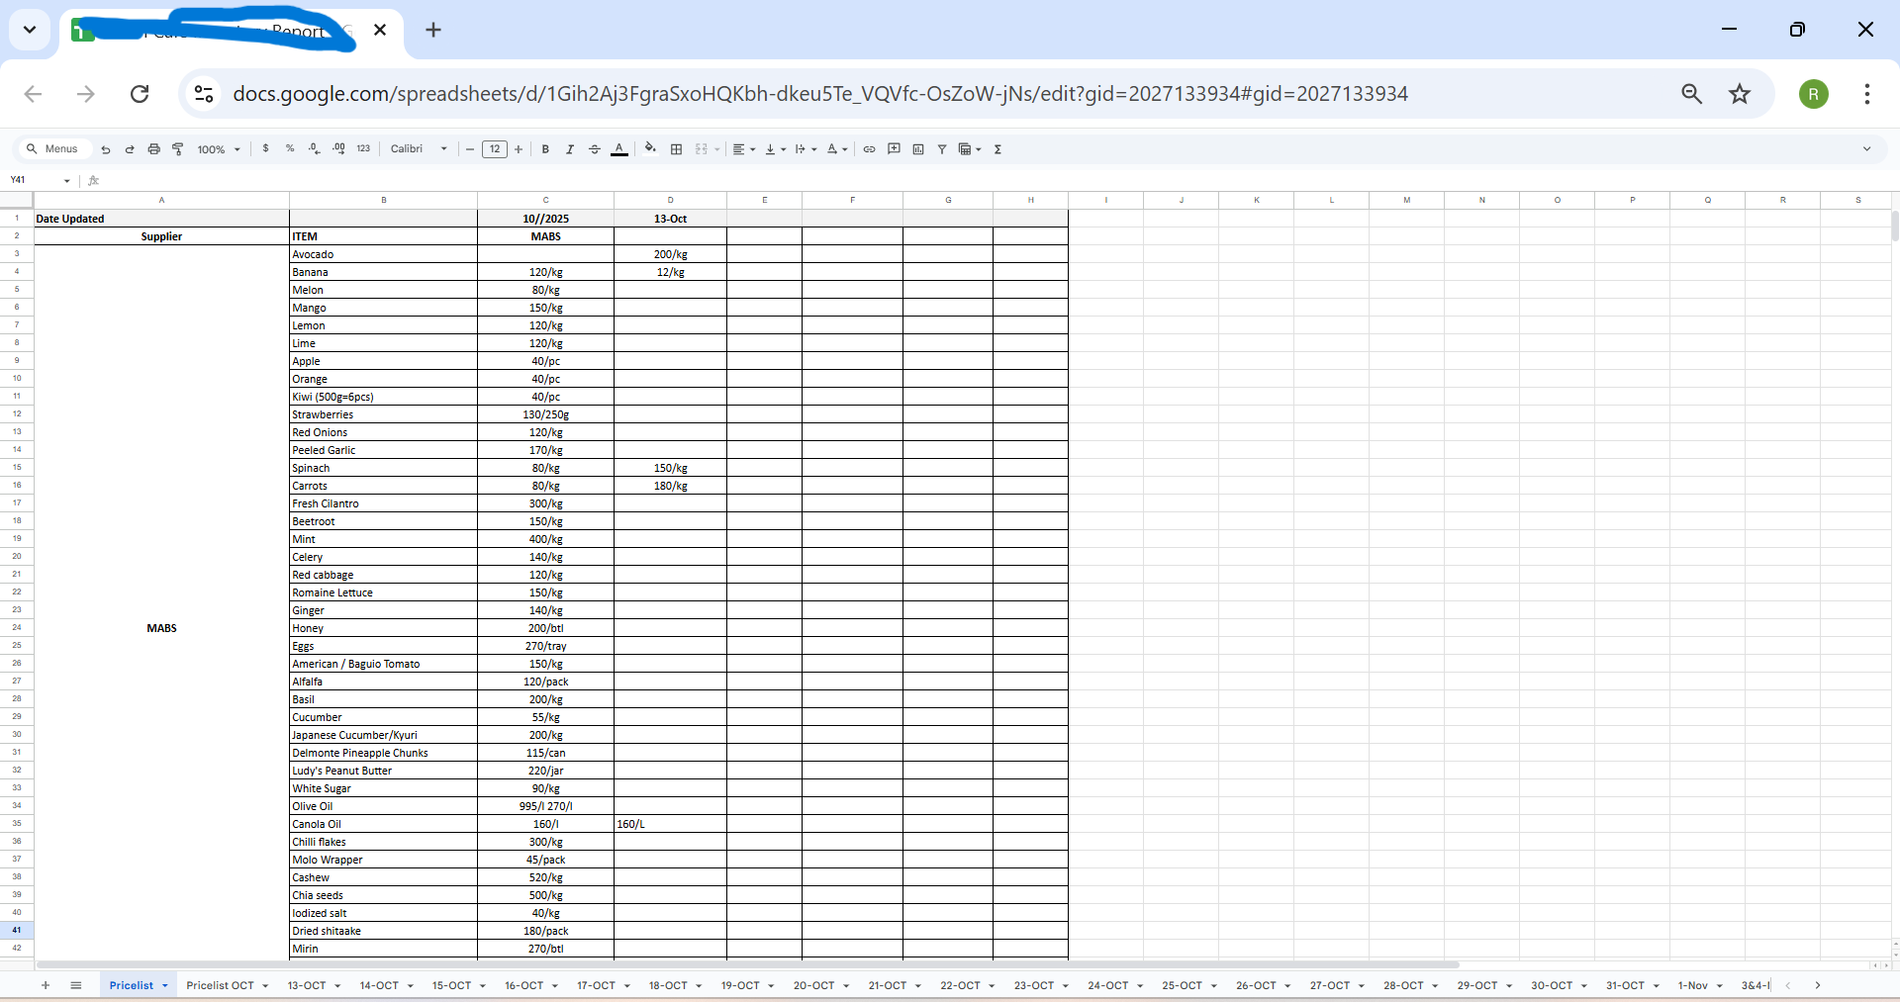Image resolution: width=1900 pixels, height=1002 pixels.
Task: Open the Chrome three-dot menu
Action: [x=1867, y=94]
